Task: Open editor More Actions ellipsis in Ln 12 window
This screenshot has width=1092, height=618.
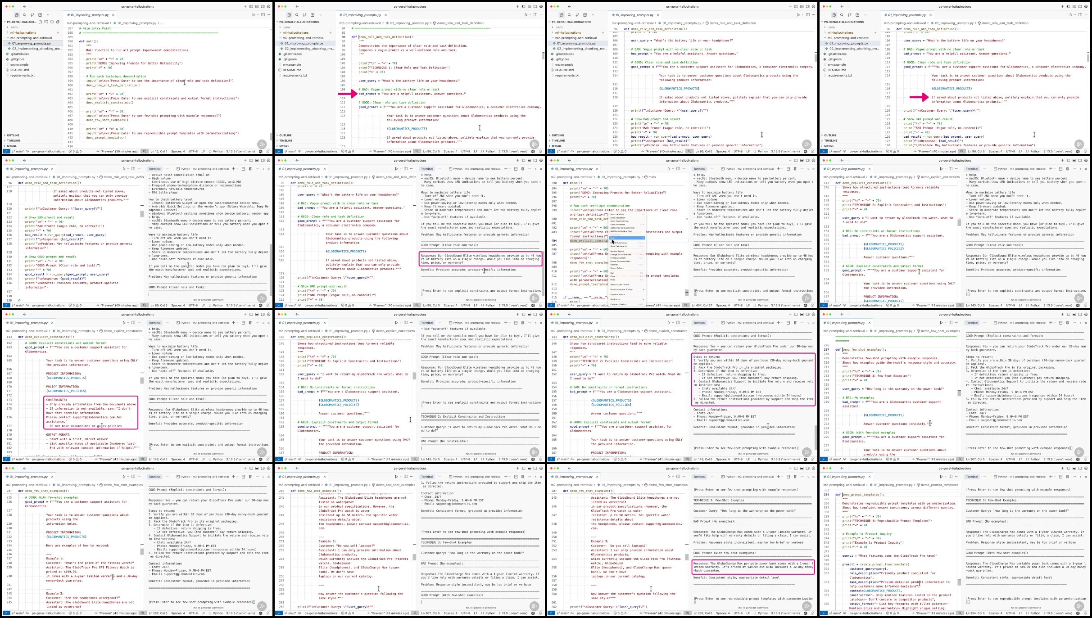Action: tap(269, 15)
